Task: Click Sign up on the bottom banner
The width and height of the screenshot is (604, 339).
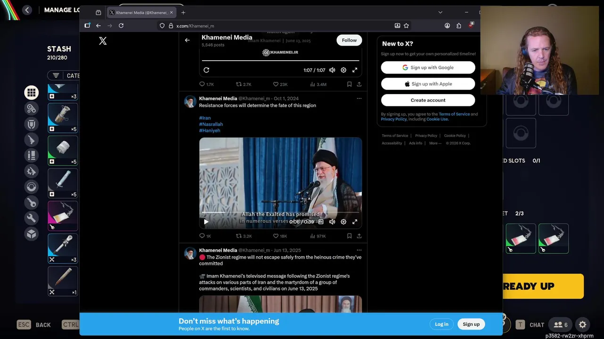Action: tap(471, 324)
